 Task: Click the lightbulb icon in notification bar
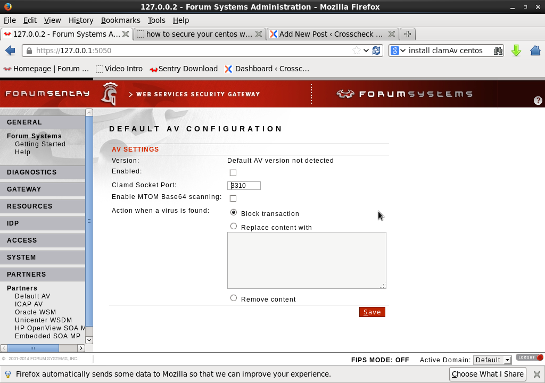pyautogui.click(x=7, y=374)
